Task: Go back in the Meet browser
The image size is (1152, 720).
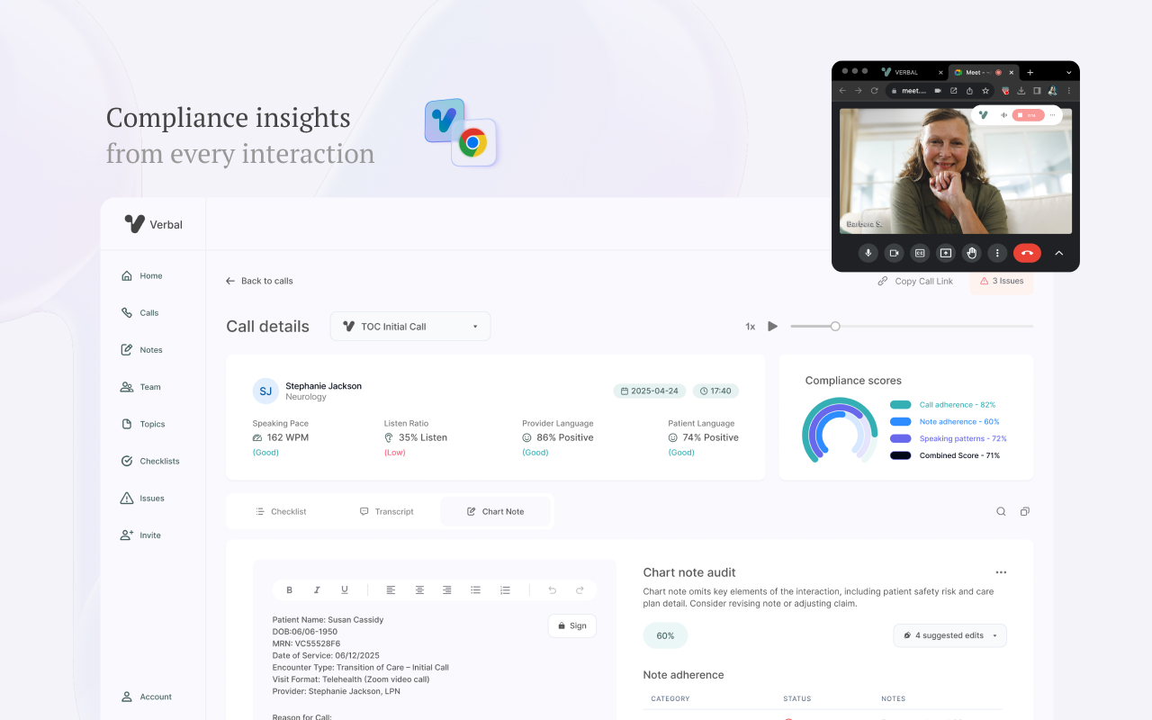Action: tap(842, 91)
